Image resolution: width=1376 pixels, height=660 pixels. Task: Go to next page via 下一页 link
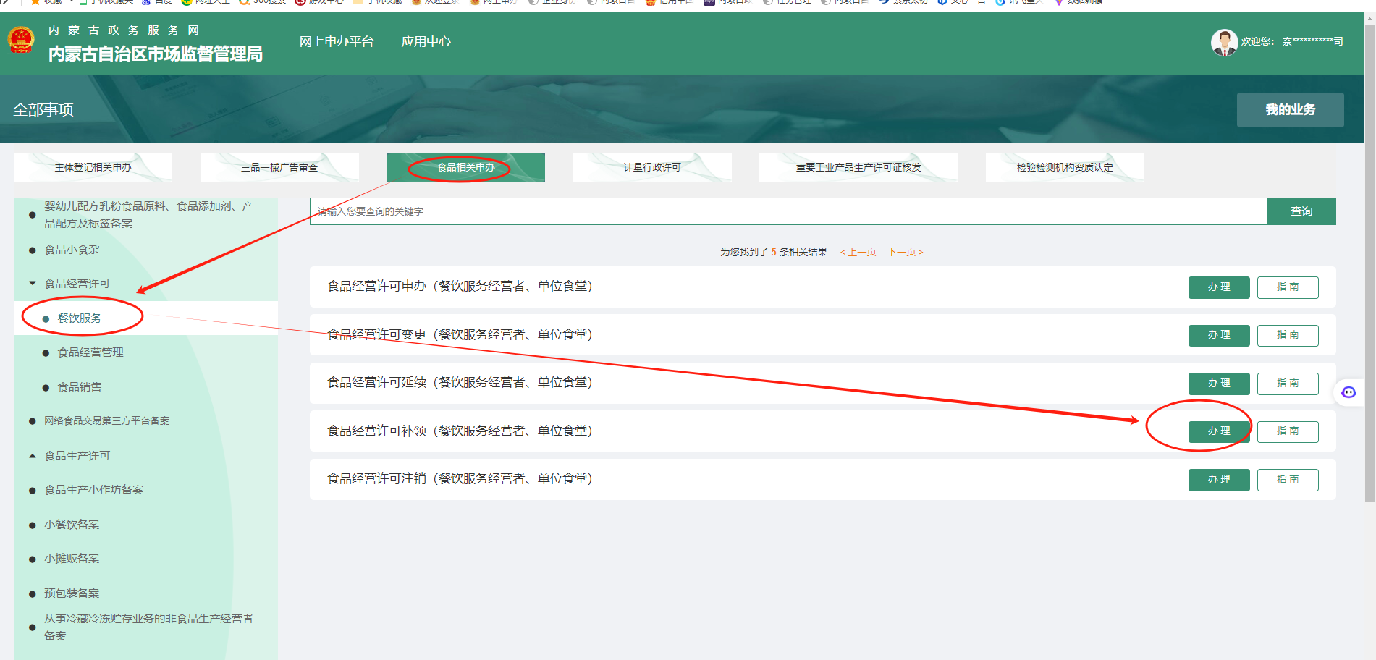pyautogui.click(x=905, y=252)
